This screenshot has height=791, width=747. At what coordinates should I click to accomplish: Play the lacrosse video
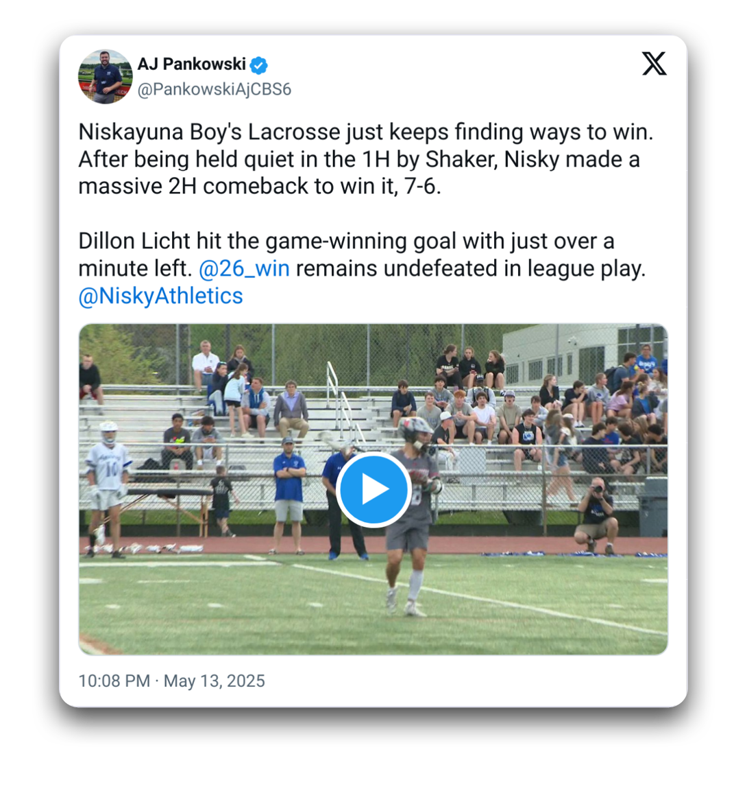tap(373, 490)
